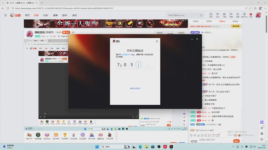Image resolution: width=268 pixels, height=150 pixels.
Task: Click the page vertical scrollbar
Action: point(266,24)
